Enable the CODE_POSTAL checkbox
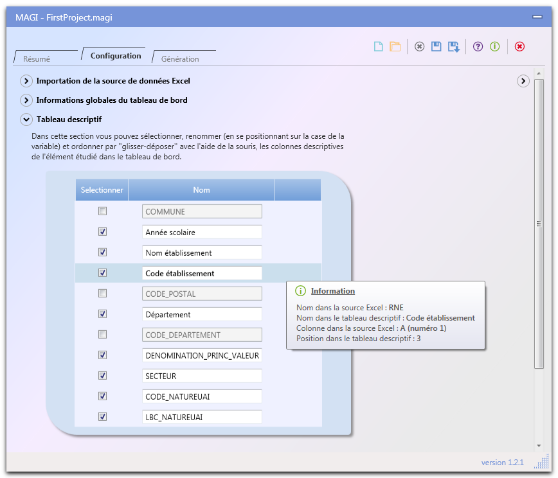558x478 pixels. tap(102, 294)
